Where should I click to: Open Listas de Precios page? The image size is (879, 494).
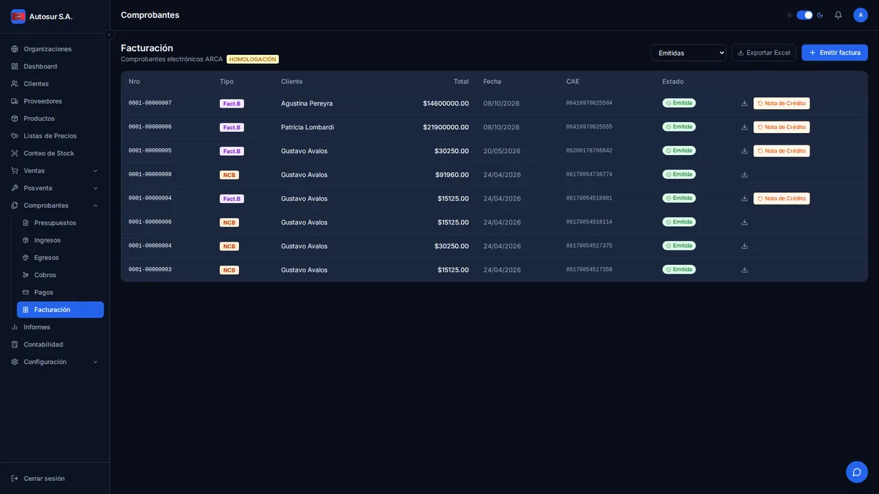pos(54,136)
